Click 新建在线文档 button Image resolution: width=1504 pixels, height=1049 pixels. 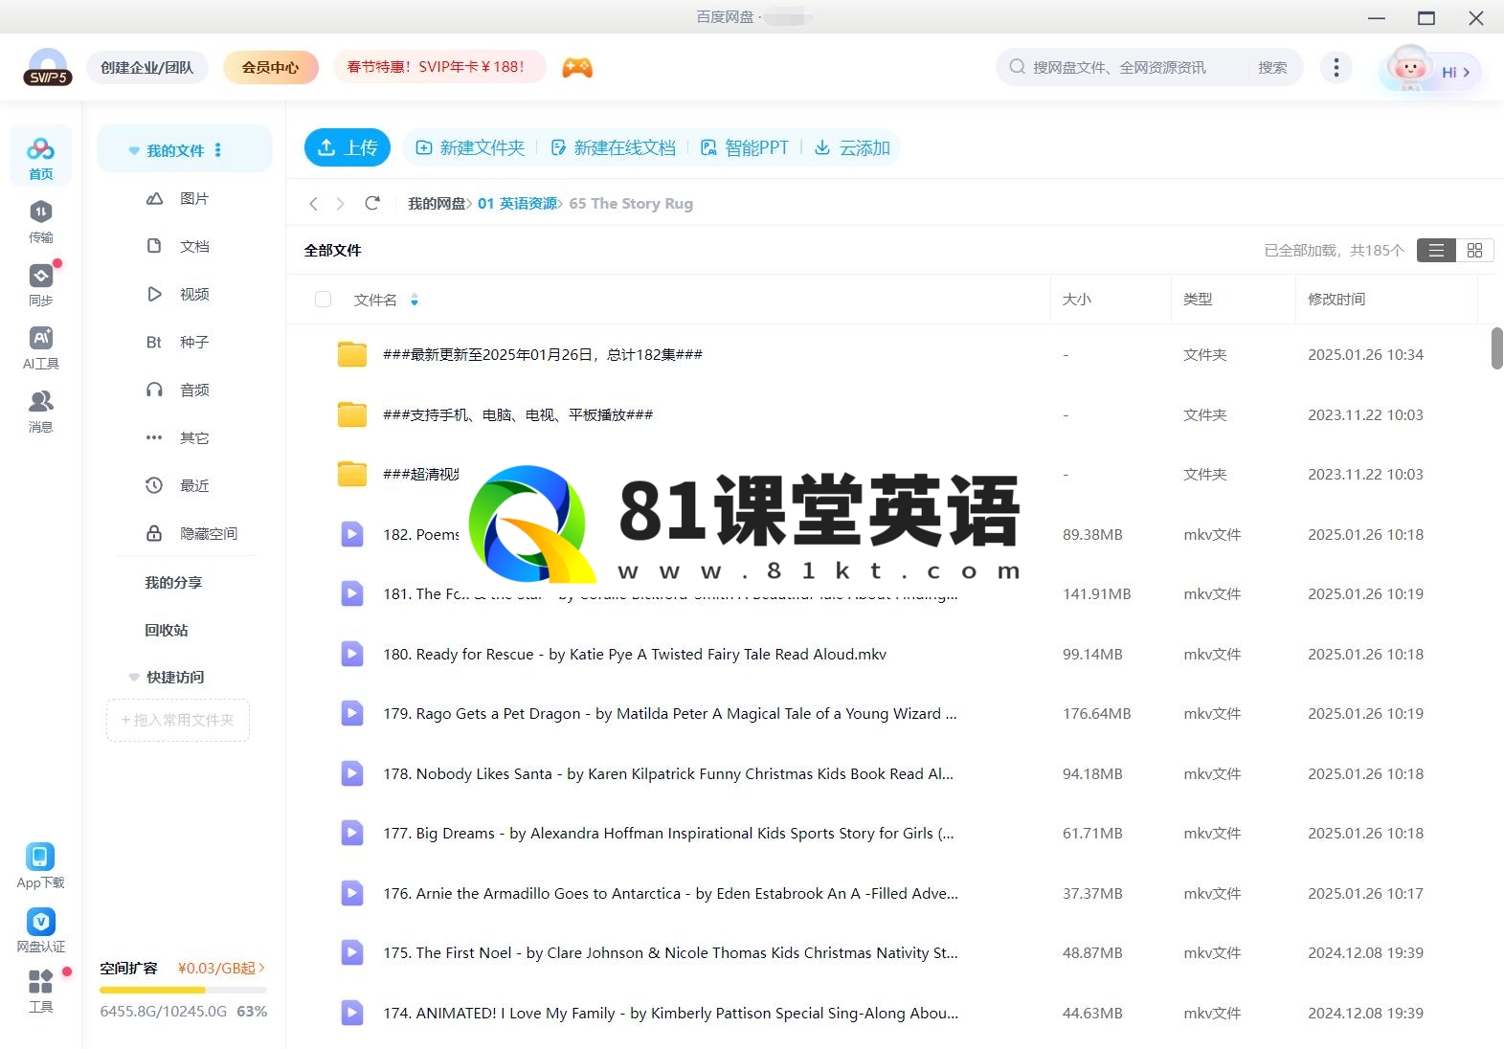pos(614,147)
